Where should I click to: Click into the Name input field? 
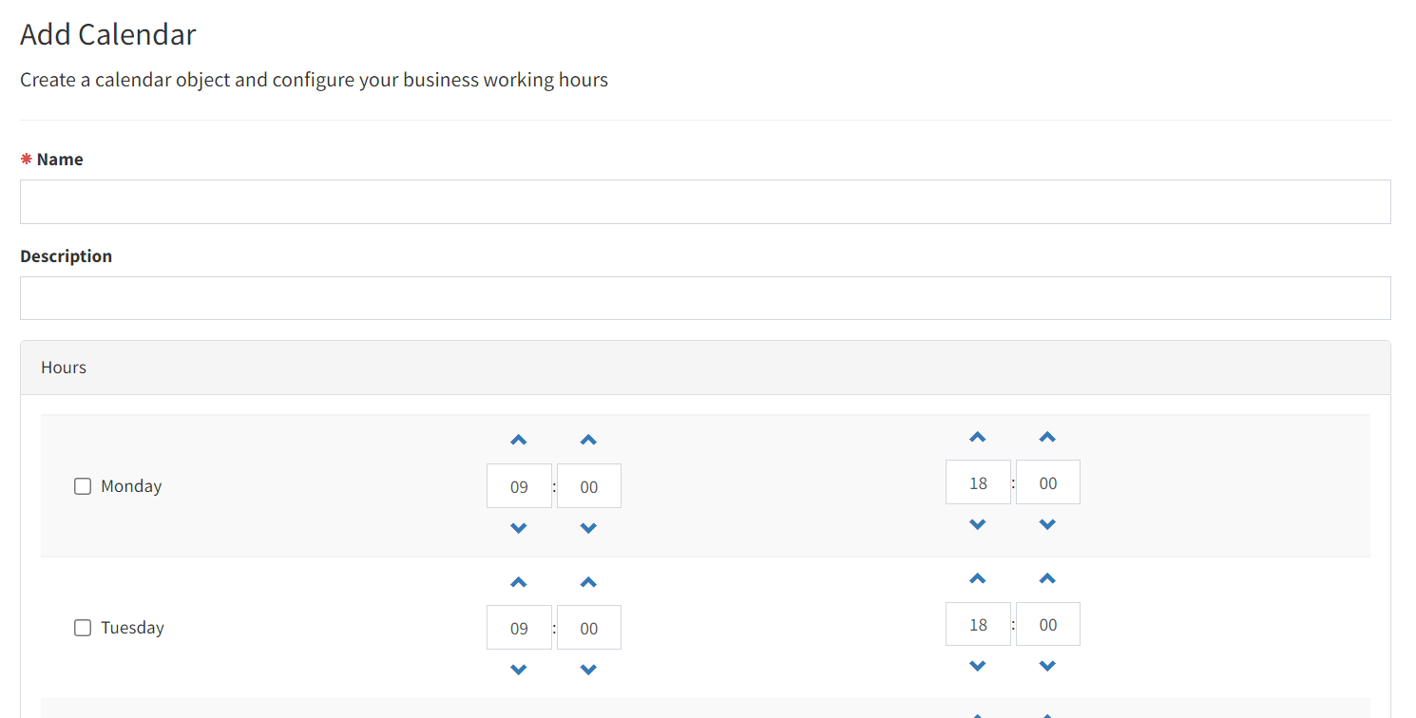pyautogui.click(x=705, y=201)
